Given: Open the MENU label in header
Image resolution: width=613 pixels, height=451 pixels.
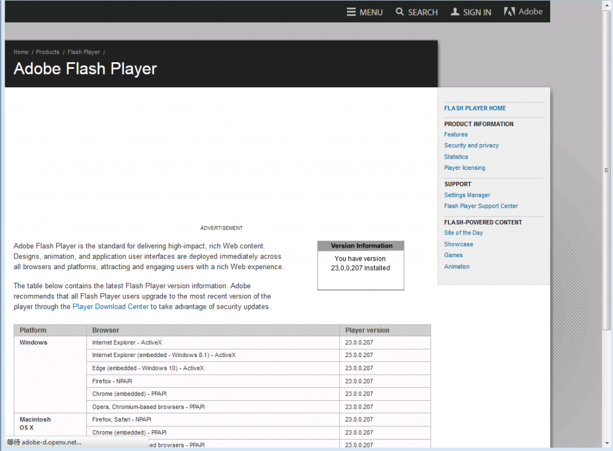Looking at the screenshot, I should [371, 13].
